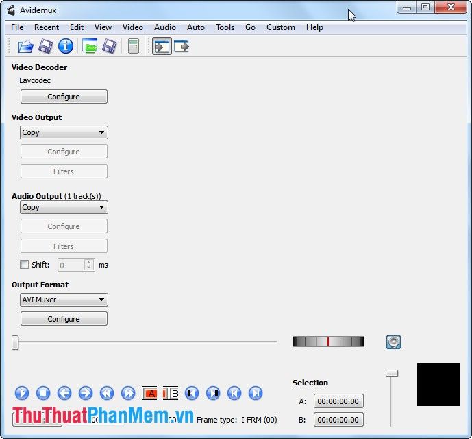Toggle the input preview mode icon
This screenshot has height=439, width=472.
pyautogui.click(x=162, y=47)
